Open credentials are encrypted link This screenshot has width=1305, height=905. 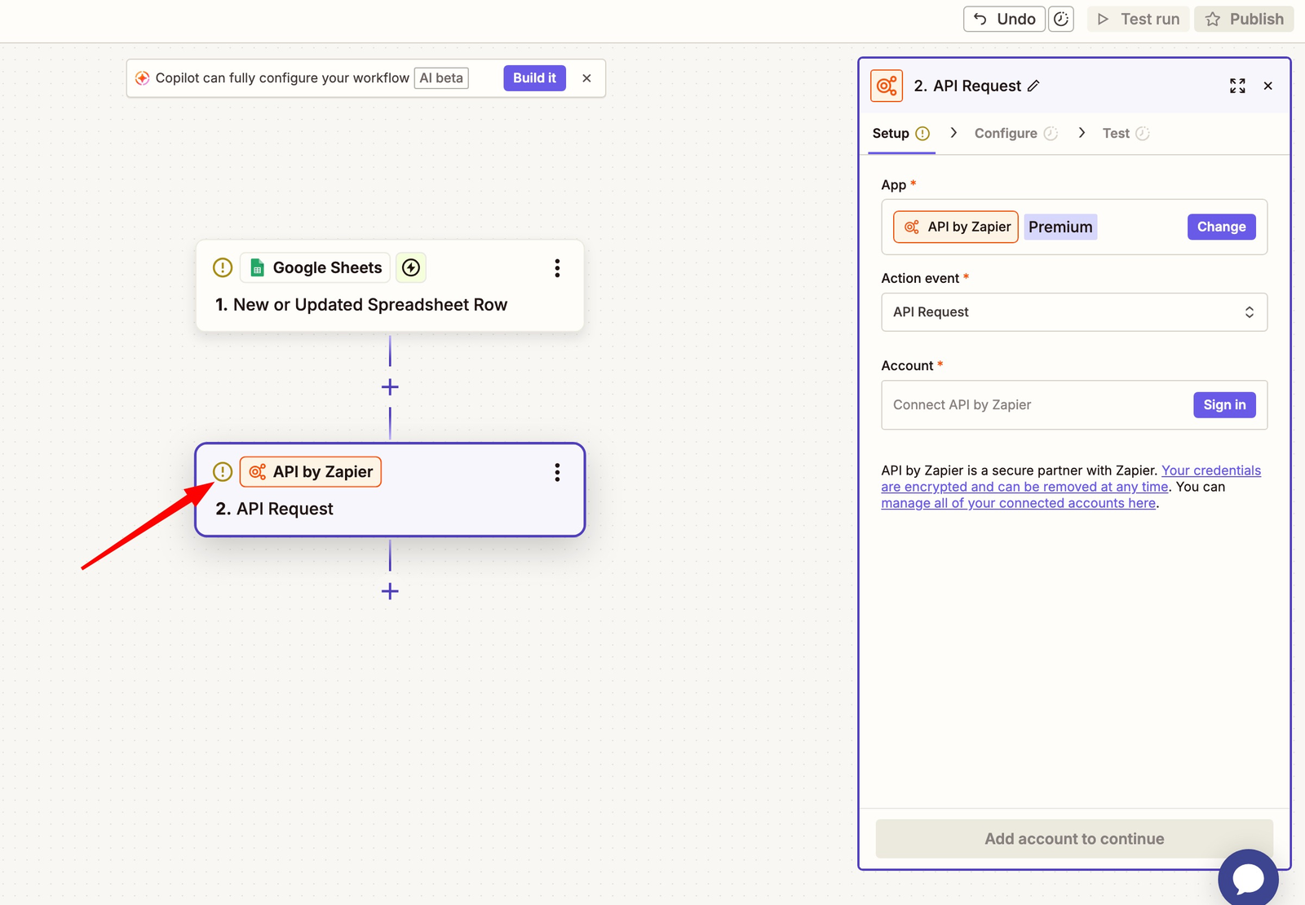click(x=1071, y=479)
